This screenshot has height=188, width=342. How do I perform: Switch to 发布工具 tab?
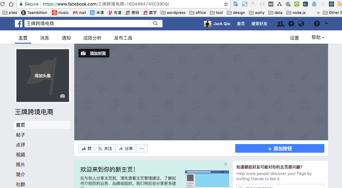(123, 38)
